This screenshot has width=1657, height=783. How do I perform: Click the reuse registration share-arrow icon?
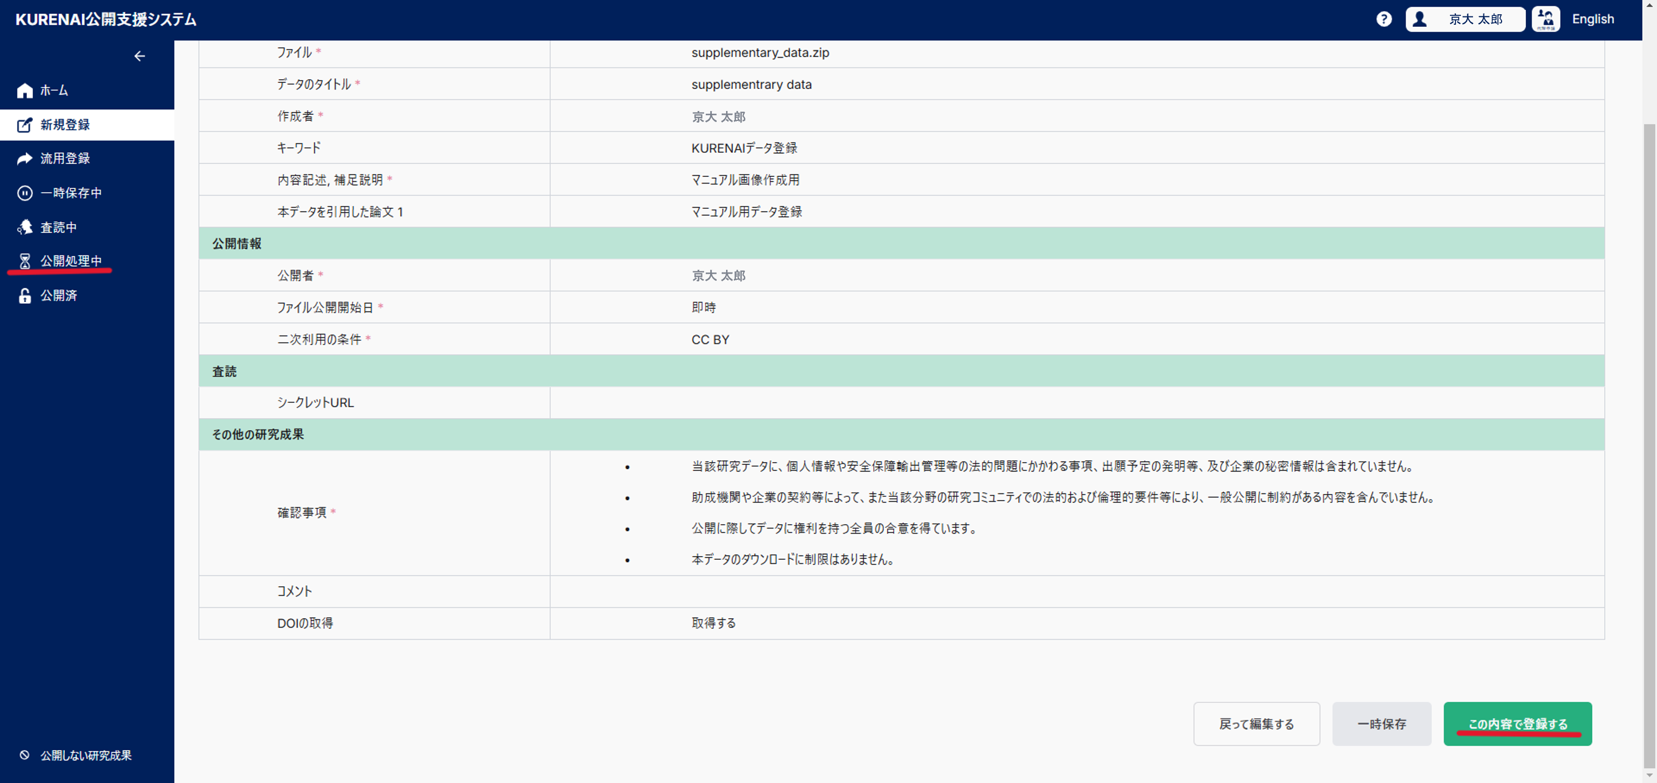(25, 158)
